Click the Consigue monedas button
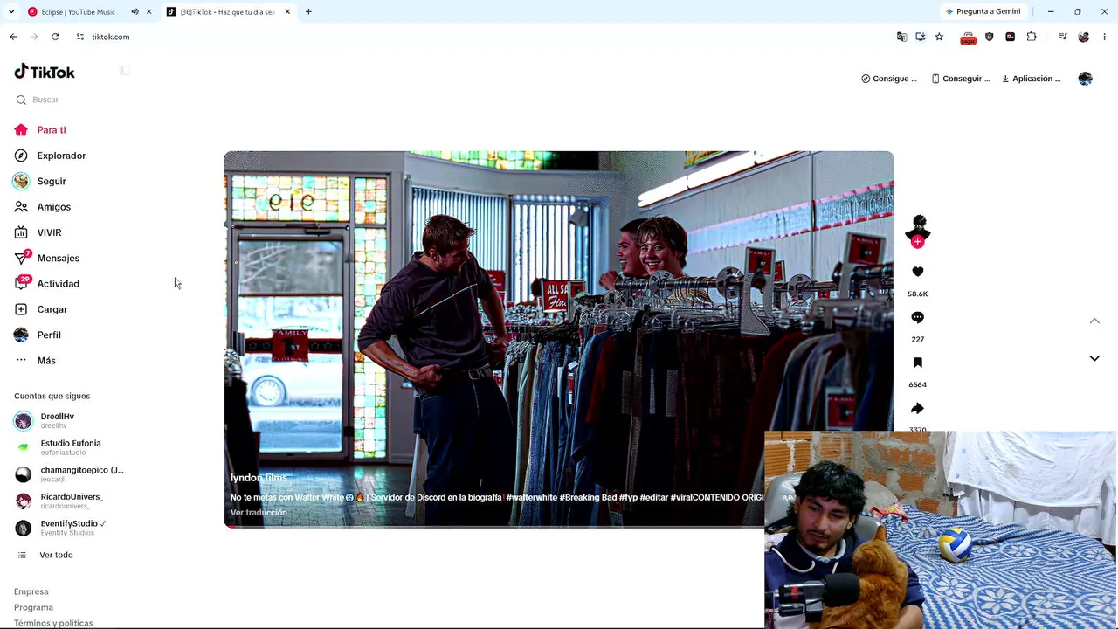The height and width of the screenshot is (629, 1118). (x=889, y=79)
